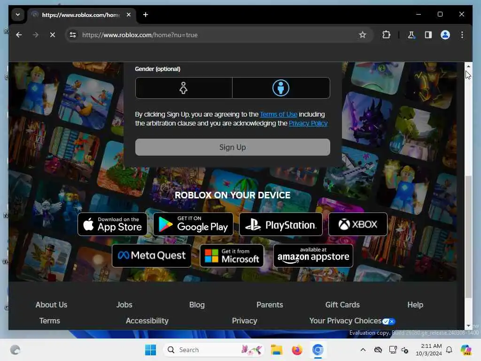Bookmark this page with the star
Image resolution: width=481 pixels, height=361 pixels.
[363, 35]
